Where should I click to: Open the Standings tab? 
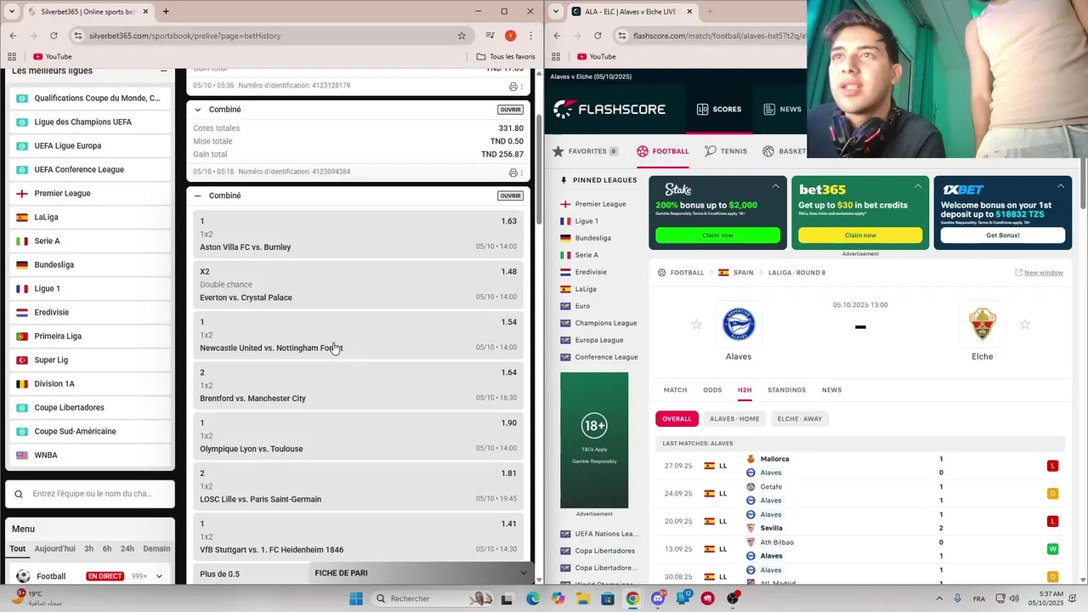click(786, 390)
